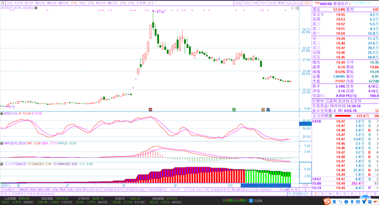Select the VOL-TDX indicator tab

(59, 190)
